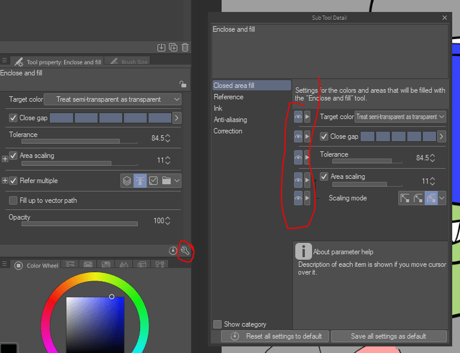The height and width of the screenshot is (353, 460).
Task: Select 'Layer in folder' refer icon
Action: point(167,181)
